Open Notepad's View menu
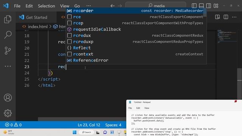 pyautogui.click(x=147, y=108)
